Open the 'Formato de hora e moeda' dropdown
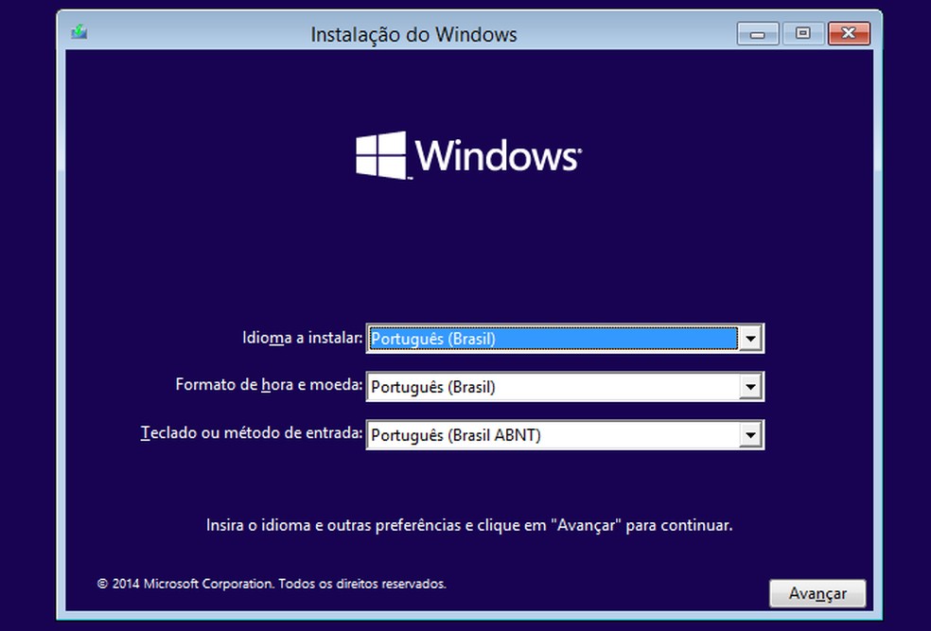 click(750, 386)
